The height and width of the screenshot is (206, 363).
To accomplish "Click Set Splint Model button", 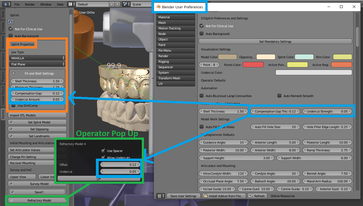I will pos(37,122).
